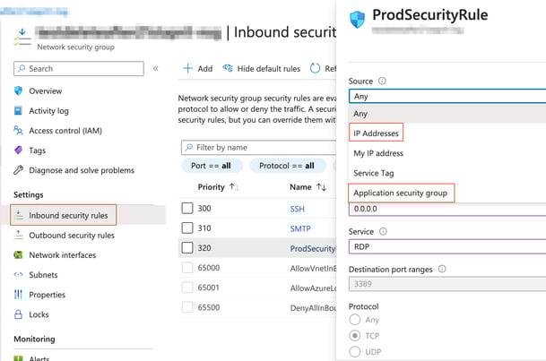The width and height of the screenshot is (546, 361).
Task: Click the Source info icon
Action: click(x=382, y=81)
